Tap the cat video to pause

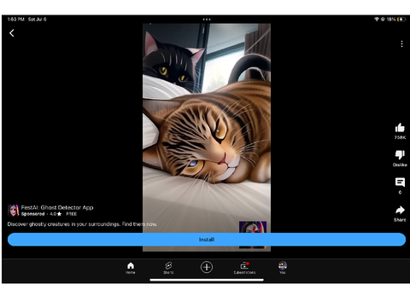click(x=207, y=128)
